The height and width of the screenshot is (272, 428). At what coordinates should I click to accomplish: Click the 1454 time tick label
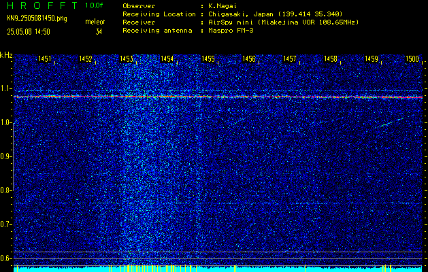click(167, 58)
